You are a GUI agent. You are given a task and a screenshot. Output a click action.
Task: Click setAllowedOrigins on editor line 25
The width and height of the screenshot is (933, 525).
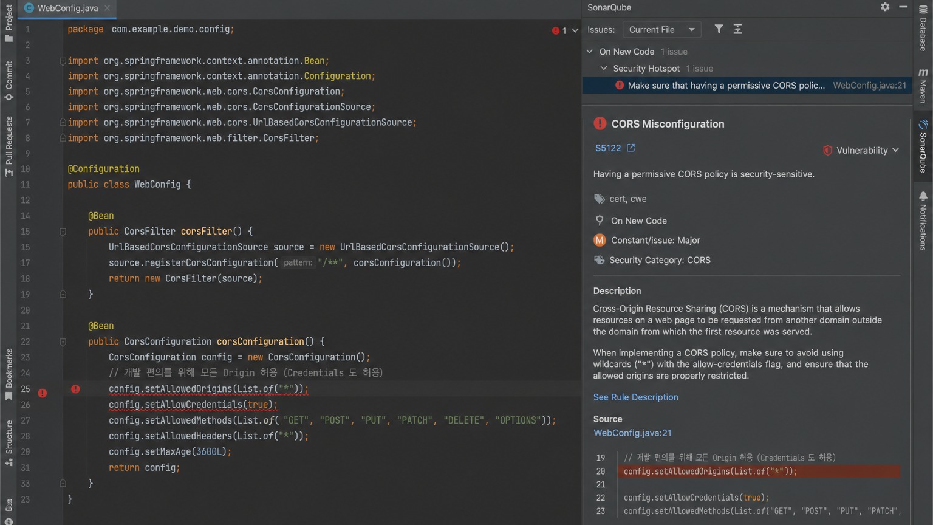(x=208, y=389)
